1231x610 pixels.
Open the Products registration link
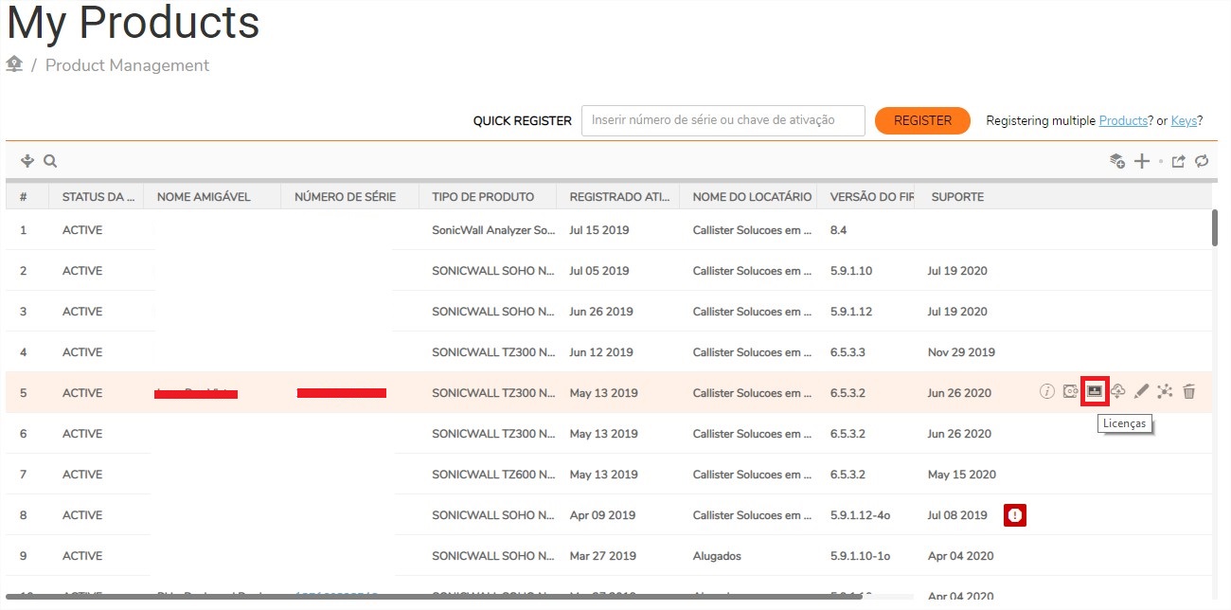point(1123,120)
